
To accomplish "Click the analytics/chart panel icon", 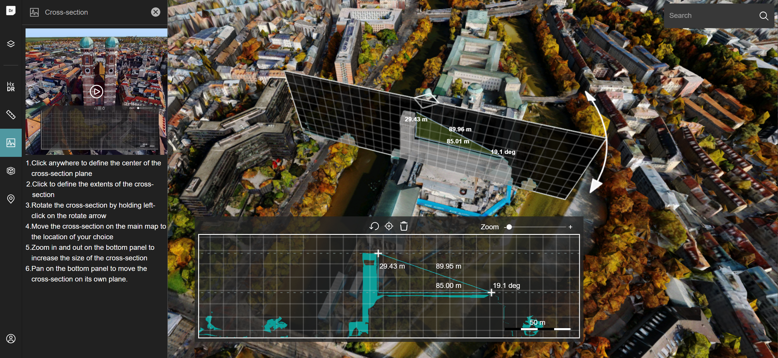I will [11, 142].
